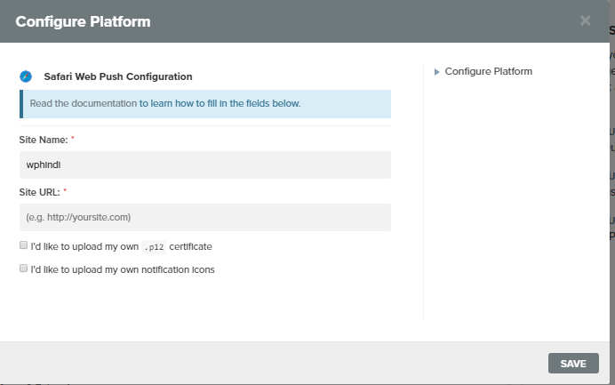This screenshot has width=615, height=385.
Task: Click the .p12 code badge
Action: coord(154,246)
